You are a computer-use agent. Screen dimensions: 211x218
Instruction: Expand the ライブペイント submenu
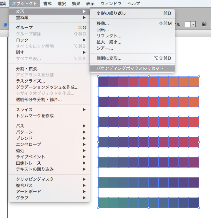click(49, 157)
